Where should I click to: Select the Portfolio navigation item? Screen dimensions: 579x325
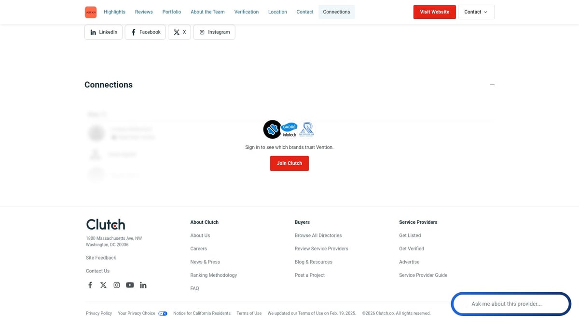tap(171, 12)
